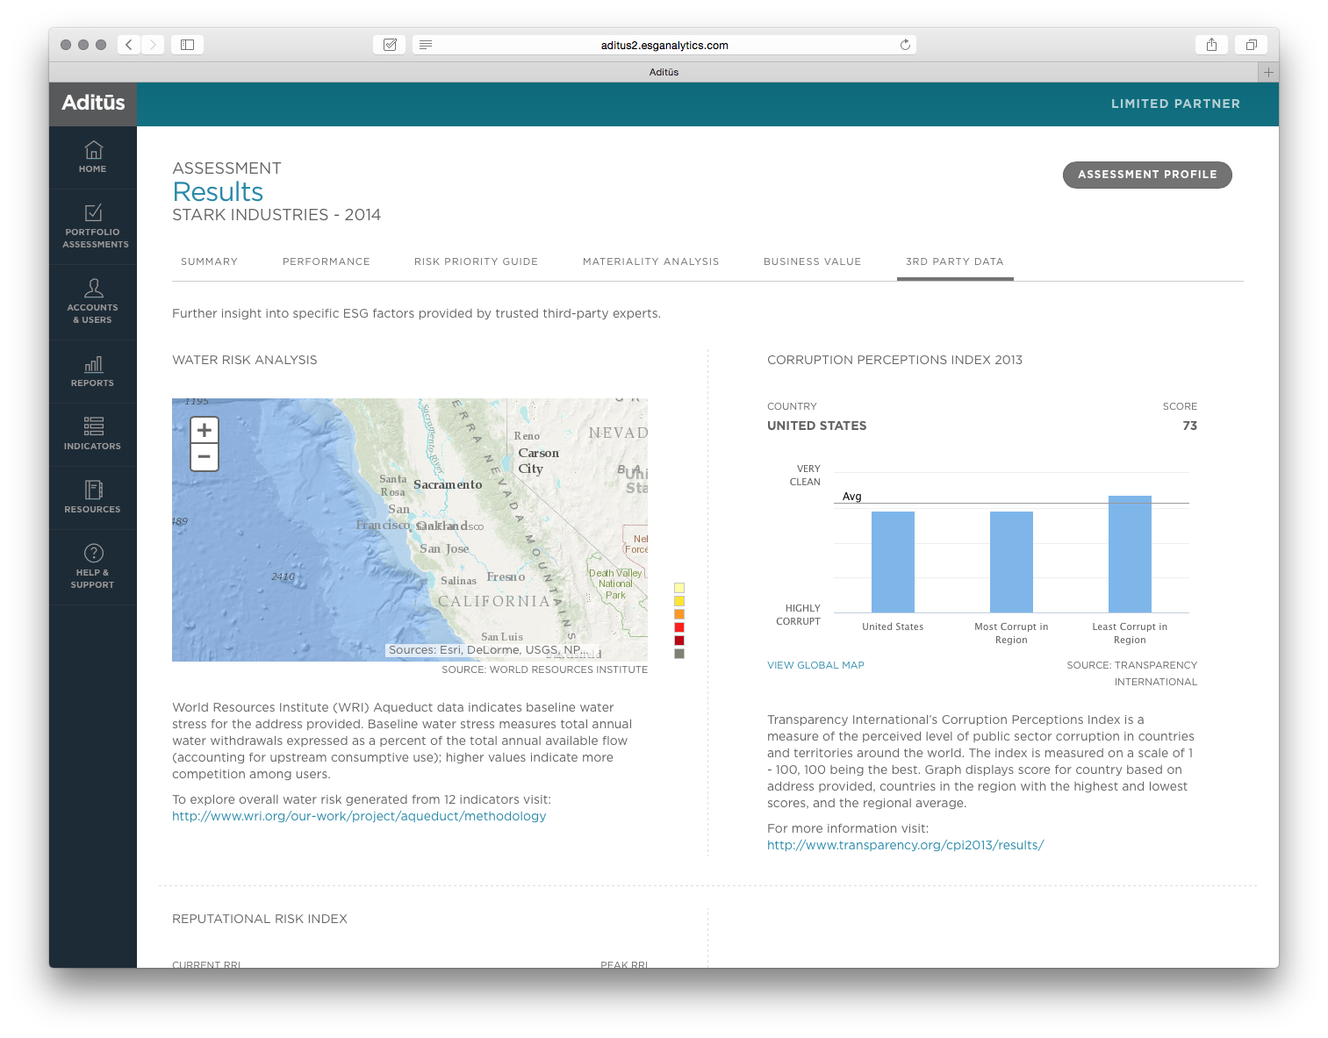Open the Risk Priority Guide tab

click(476, 261)
